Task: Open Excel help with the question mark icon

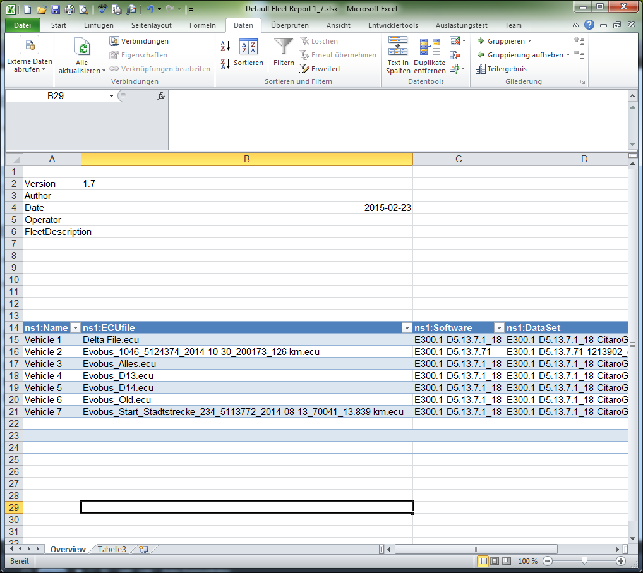Action: (x=589, y=25)
